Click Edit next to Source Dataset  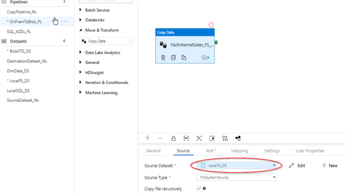301,165
